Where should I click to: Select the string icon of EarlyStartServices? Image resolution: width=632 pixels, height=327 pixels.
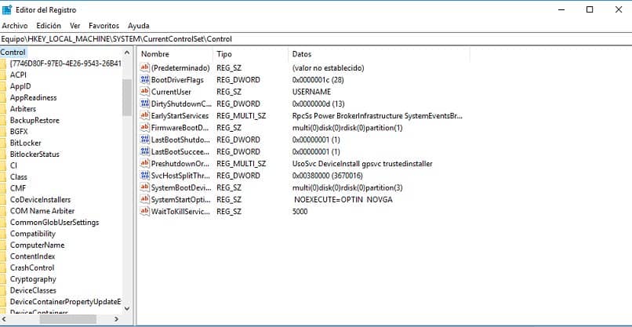(x=145, y=115)
